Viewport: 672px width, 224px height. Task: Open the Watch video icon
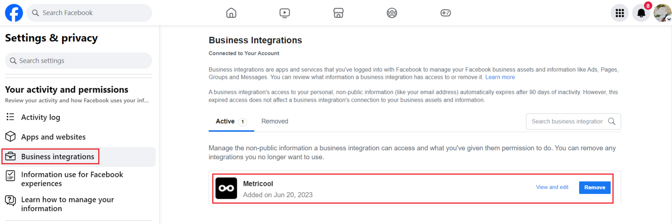pos(284,13)
